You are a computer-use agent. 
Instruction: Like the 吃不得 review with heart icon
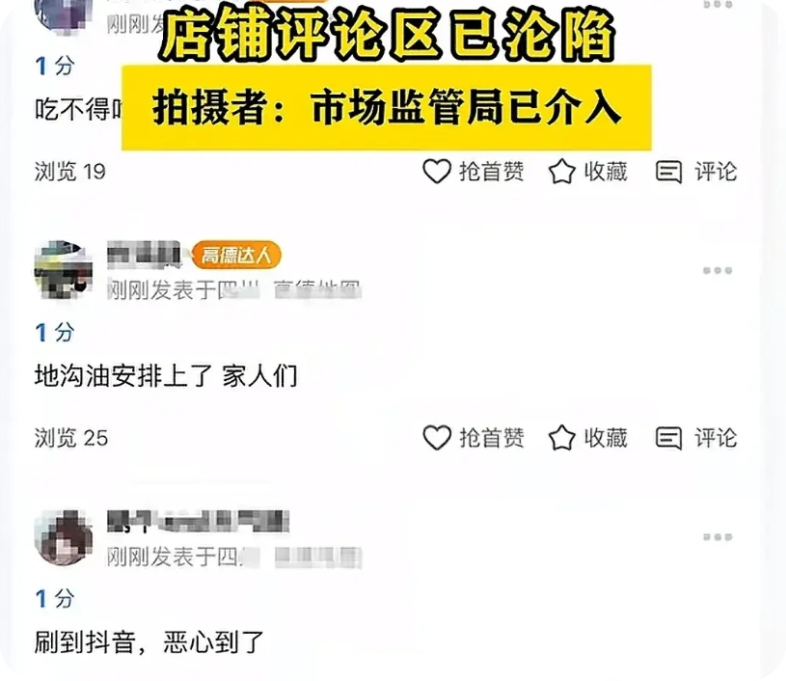tap(437, 172)
